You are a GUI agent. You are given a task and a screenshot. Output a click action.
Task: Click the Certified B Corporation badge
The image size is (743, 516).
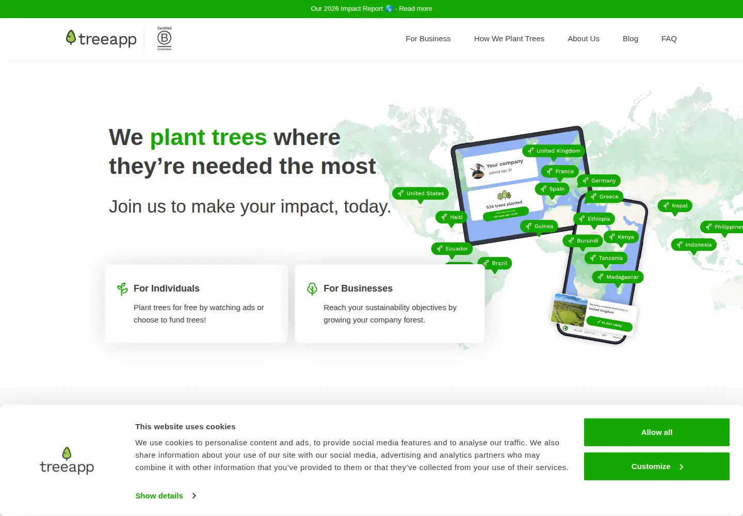pos(164,39)
